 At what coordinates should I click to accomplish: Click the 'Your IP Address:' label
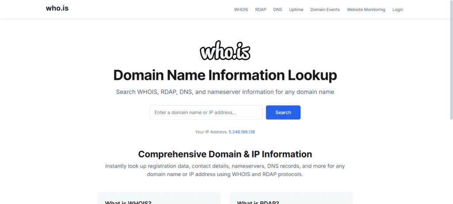[211, 132]
